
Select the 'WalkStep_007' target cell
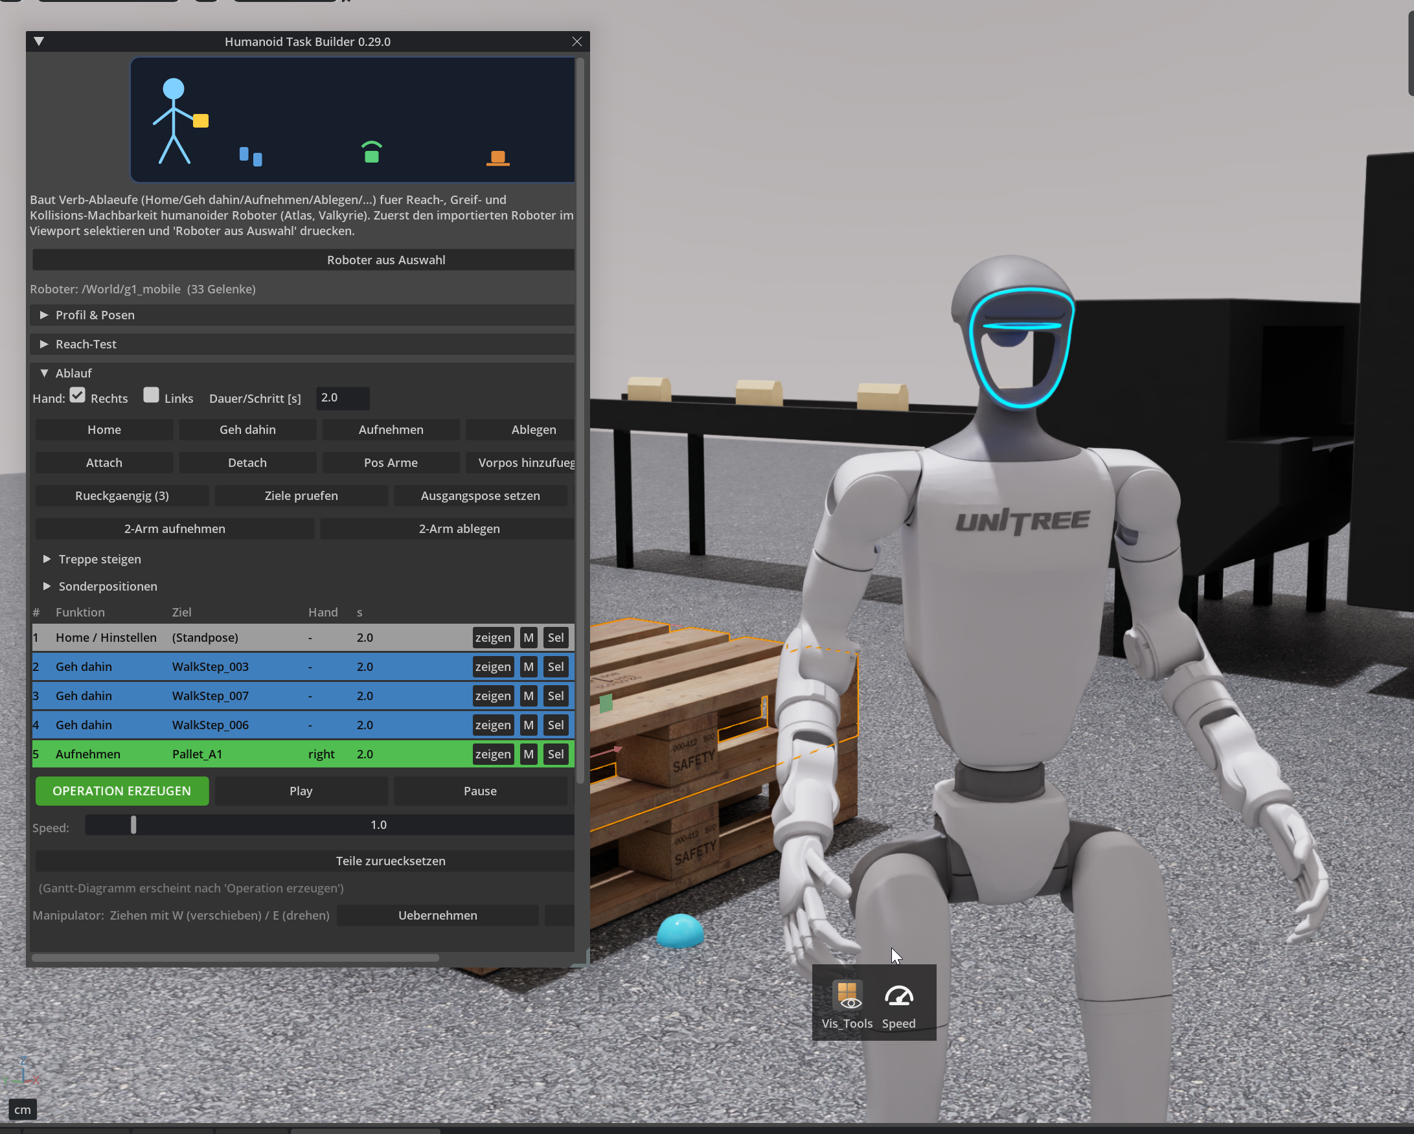(210, 696)
